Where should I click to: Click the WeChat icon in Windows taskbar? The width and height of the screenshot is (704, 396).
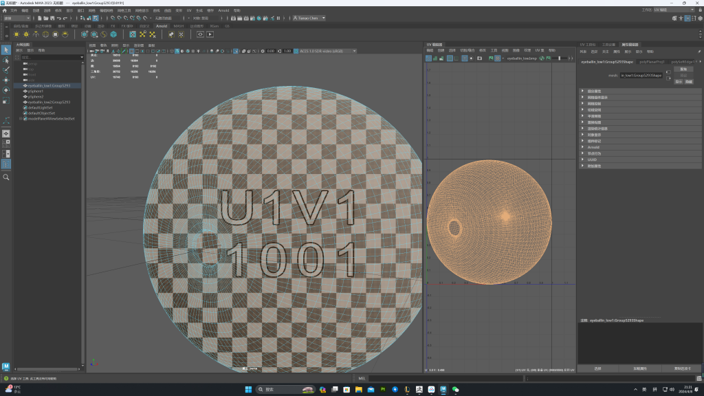tap(455, 390)
